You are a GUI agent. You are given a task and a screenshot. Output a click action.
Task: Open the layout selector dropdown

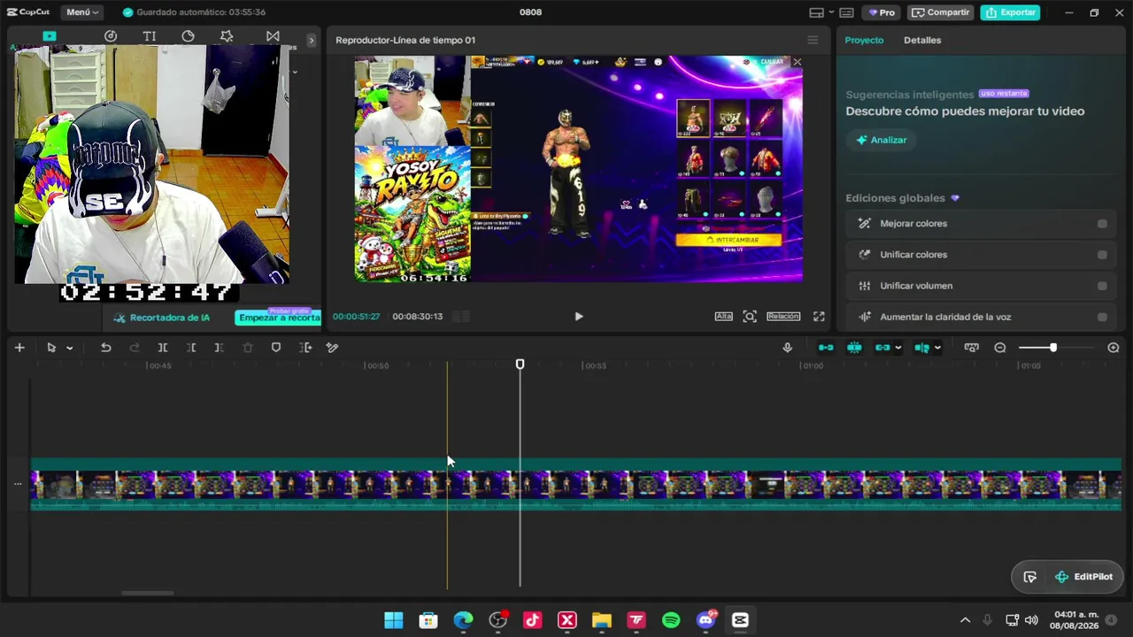pos(821,12)
